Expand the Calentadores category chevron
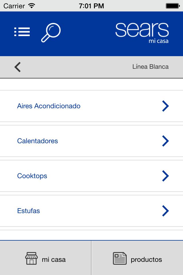Viewport: 183px width, 275px height. [165, 141]
